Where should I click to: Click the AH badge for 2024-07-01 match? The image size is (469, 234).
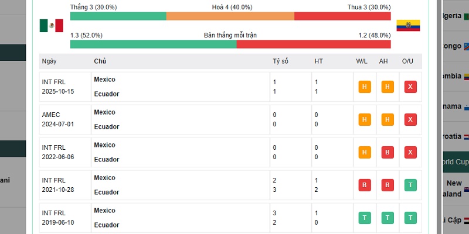tap(388, 120)
